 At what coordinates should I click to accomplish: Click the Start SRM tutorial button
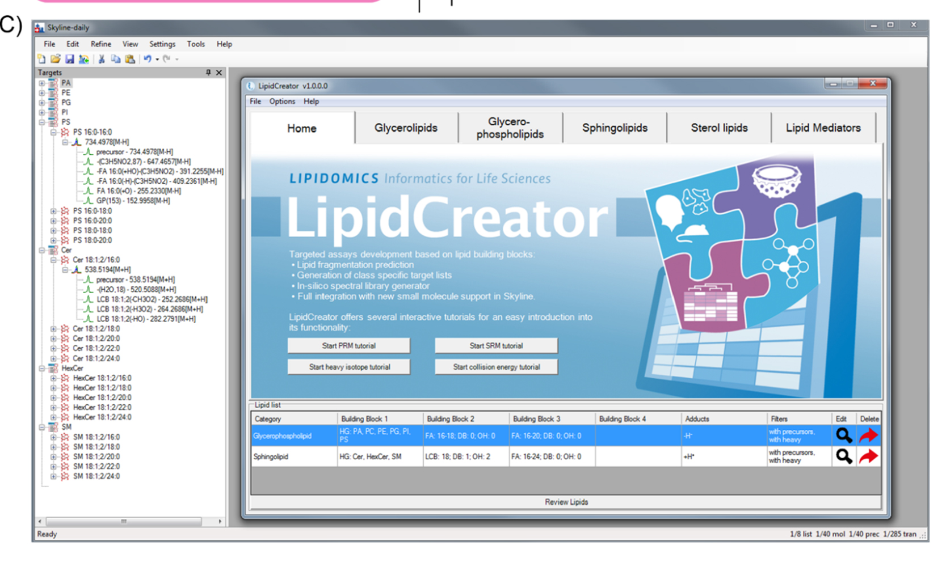[496, 346]
